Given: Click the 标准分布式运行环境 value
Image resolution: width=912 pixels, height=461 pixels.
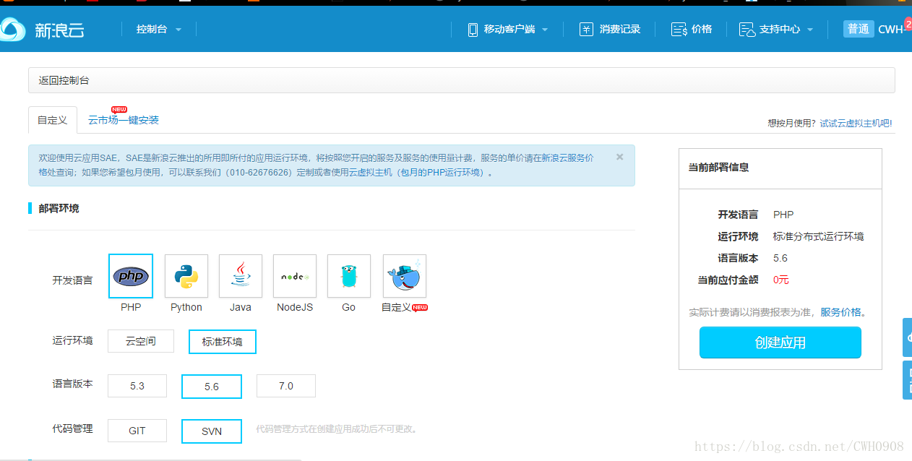Looking at the screenshot, I should [x=818, y=236].
